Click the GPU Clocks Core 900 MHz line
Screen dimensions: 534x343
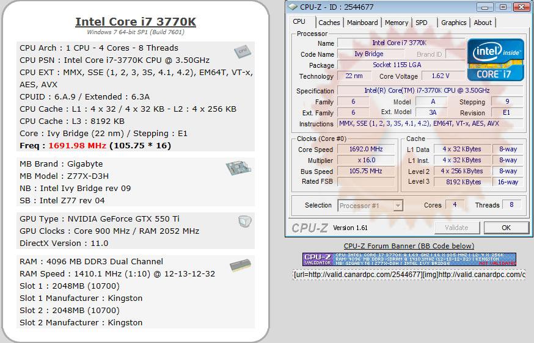109,231
